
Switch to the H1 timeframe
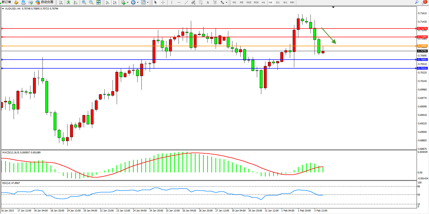pos(263,2)
